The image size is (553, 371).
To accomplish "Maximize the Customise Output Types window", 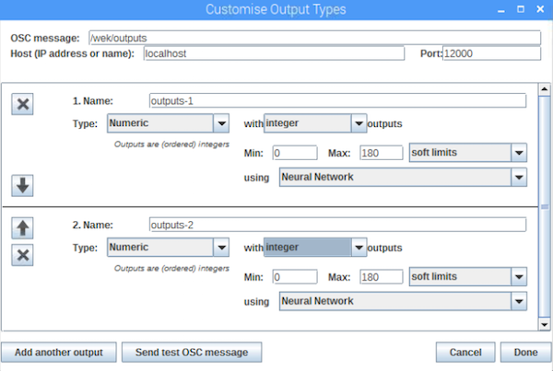I will coord(521,9).
